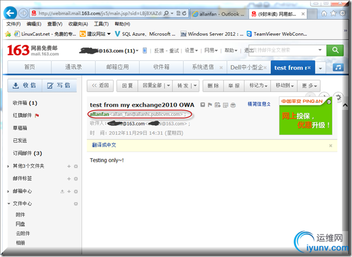Print the email using printer icon
The image size is (352, 257).
233,105
